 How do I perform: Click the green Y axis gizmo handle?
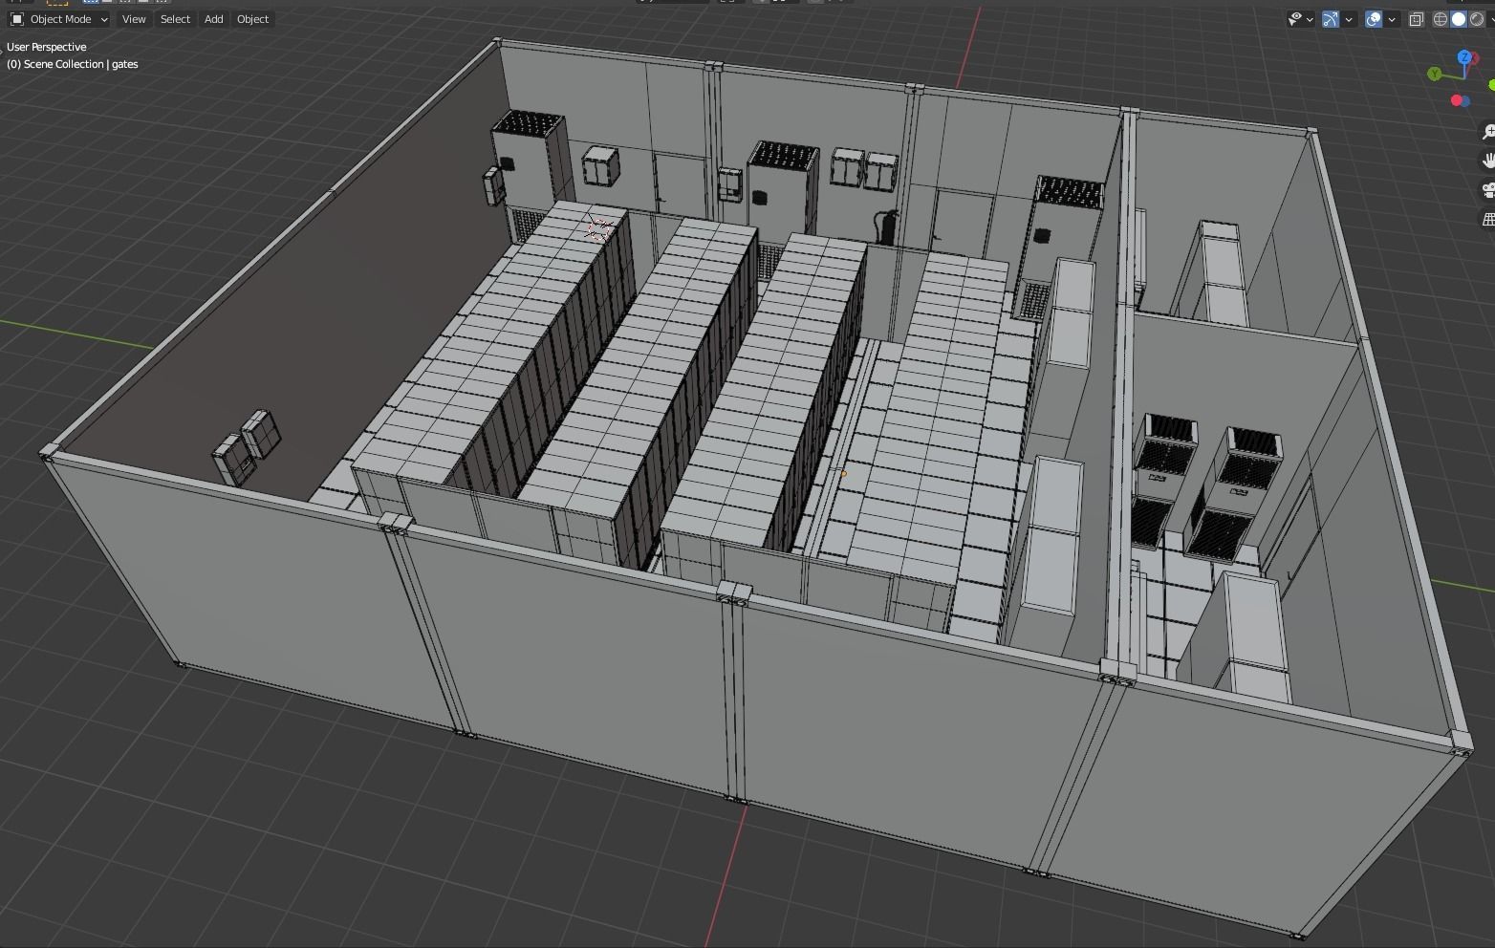pyautogui.click(x=1435, y=75)
